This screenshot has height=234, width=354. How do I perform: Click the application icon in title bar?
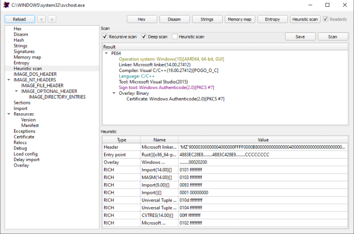coord(6,5)
